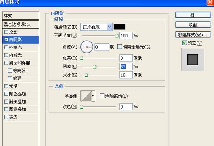Enable the 投影 drop shadow checkbox
This screenshot has width=214, height=146.
(6, 32)
